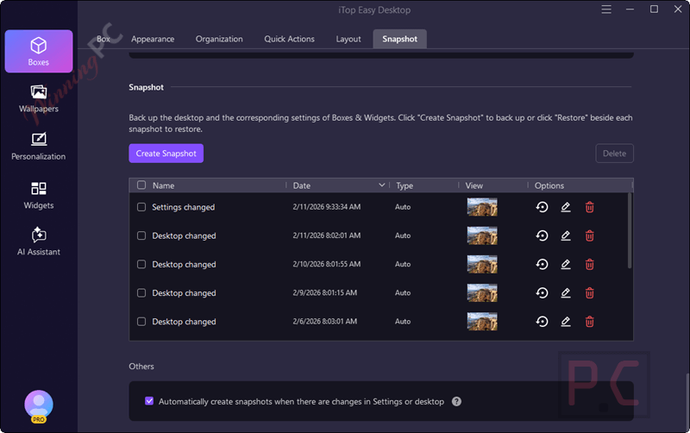Restore the 2/11/2026 8:02:01 AM snapshot
The image size is (690, 433).
point(543,235)
